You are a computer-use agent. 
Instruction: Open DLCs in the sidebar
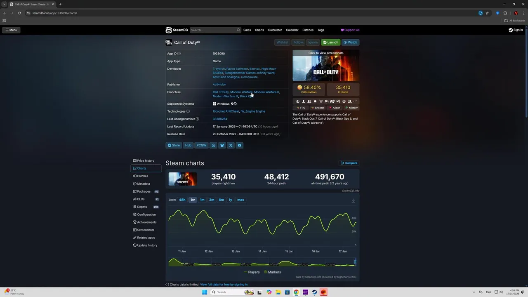[146, 199]
